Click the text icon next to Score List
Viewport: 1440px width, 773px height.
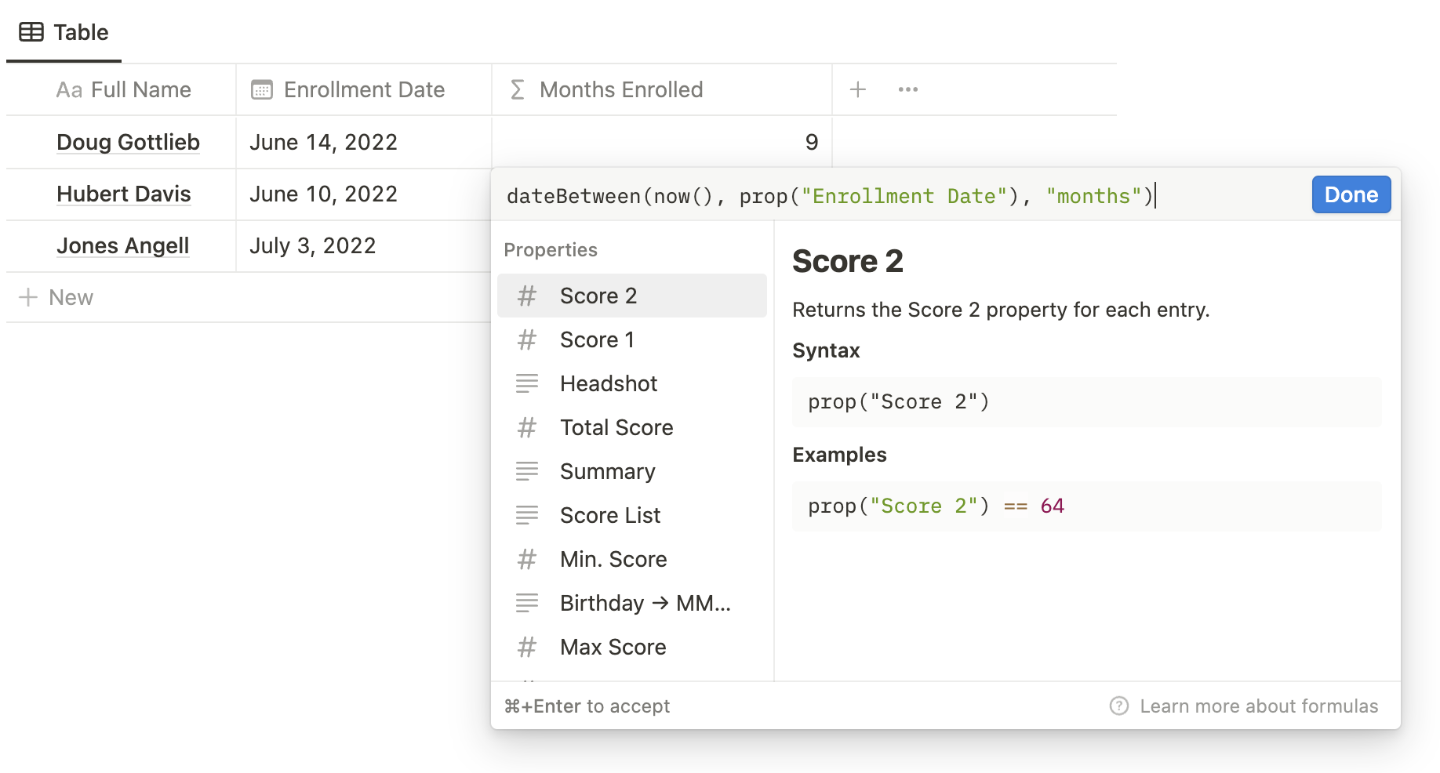coord(526,515)
